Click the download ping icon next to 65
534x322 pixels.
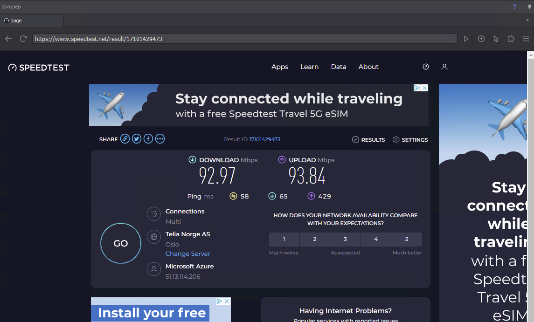click(272, 196)
